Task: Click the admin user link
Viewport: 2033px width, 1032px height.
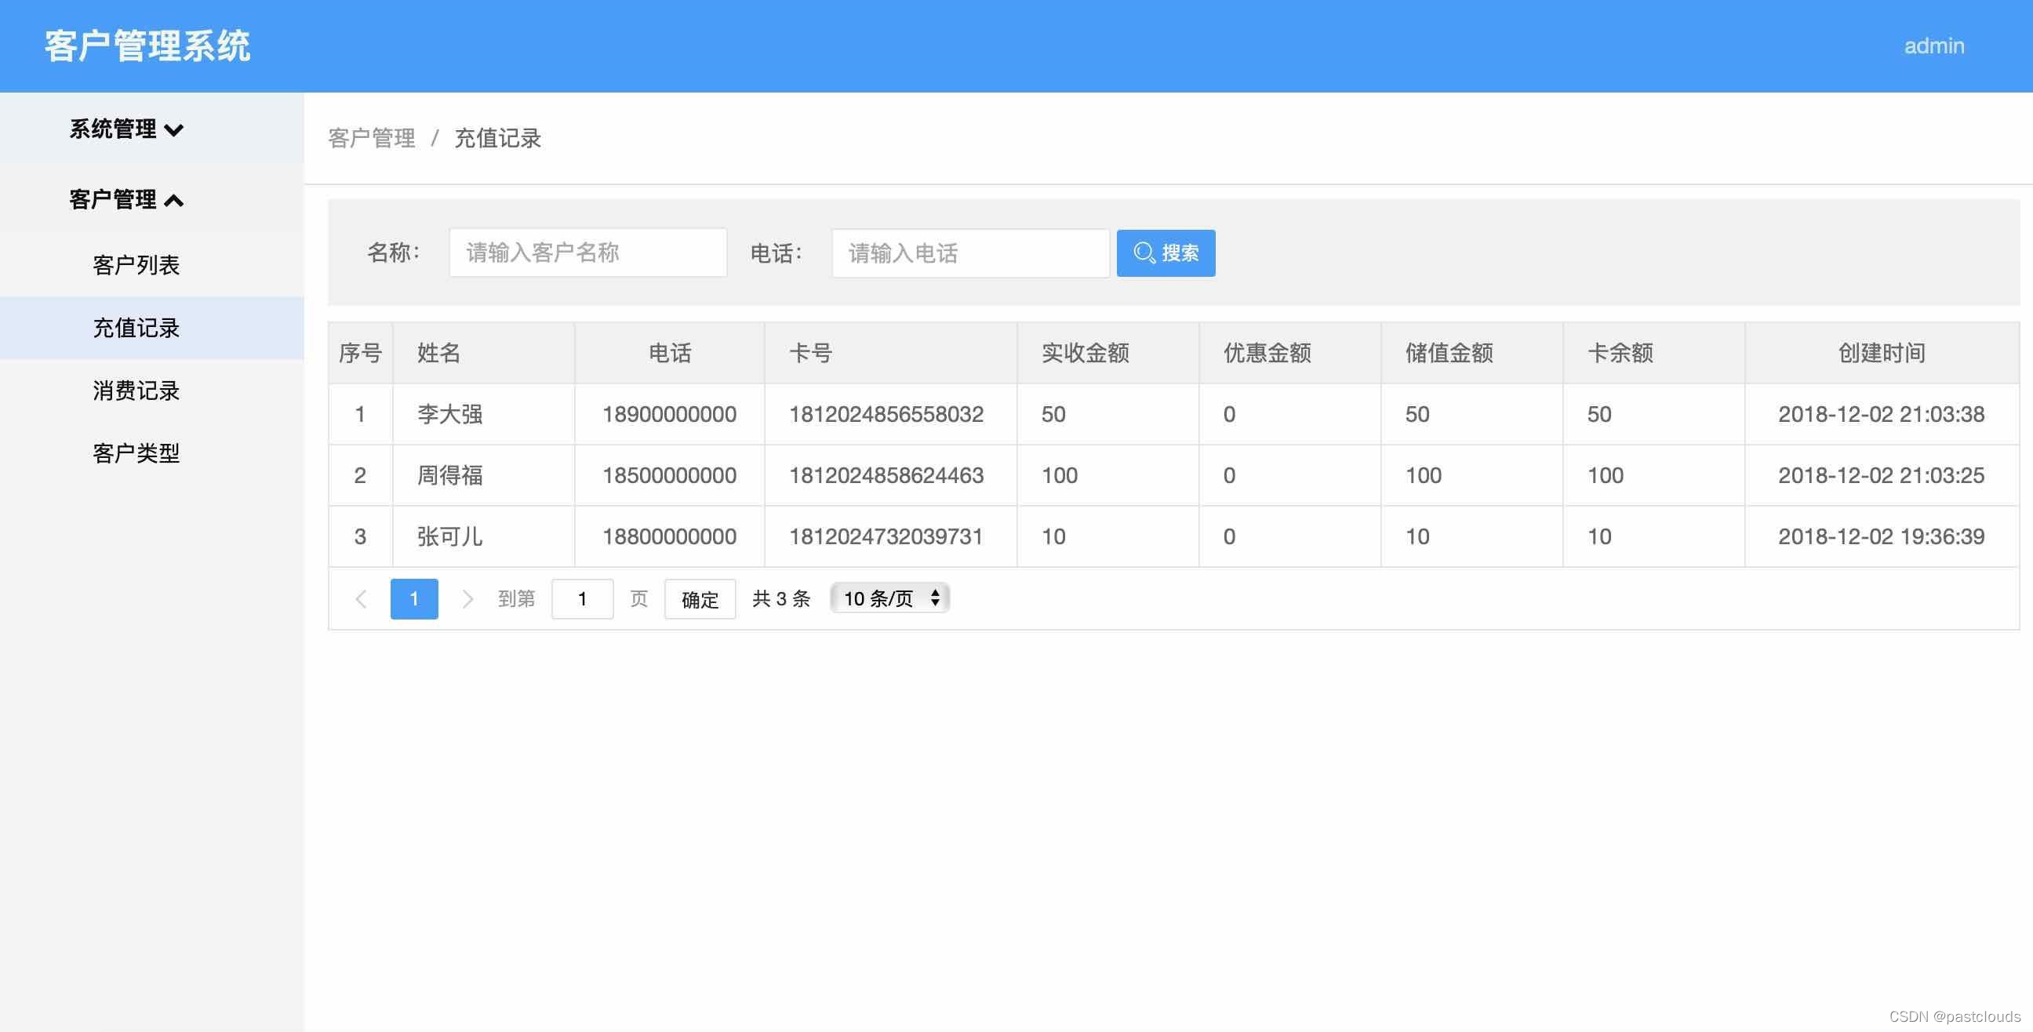Action: 1933,45
